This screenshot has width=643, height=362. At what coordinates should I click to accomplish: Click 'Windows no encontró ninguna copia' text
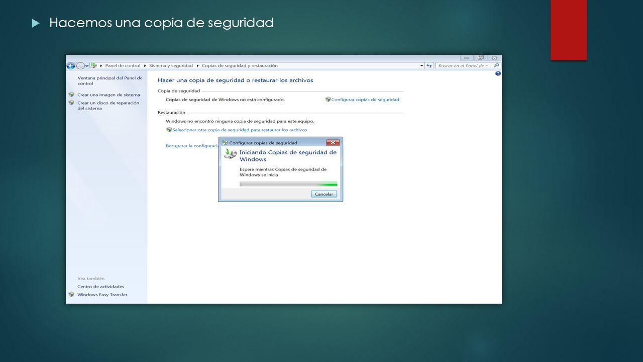pos(240,121)
